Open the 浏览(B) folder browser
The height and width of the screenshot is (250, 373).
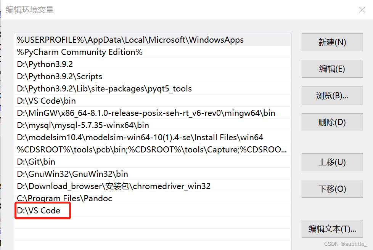tap(331, 95)
